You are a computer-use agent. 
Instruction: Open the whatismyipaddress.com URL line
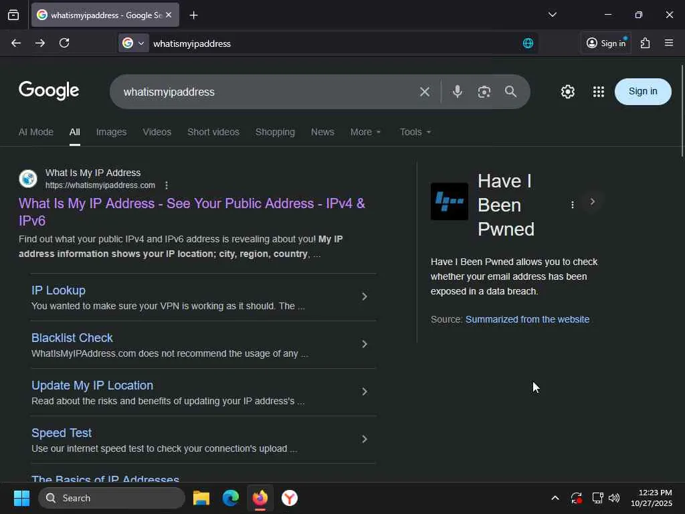pyautogui.click(x=100, y=185)
